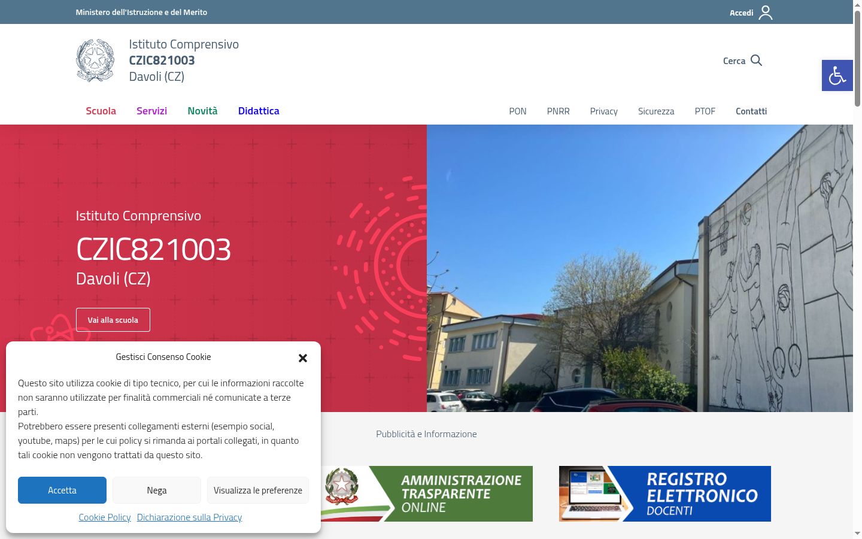Go to the PNRR page

[x=559, y=111]
